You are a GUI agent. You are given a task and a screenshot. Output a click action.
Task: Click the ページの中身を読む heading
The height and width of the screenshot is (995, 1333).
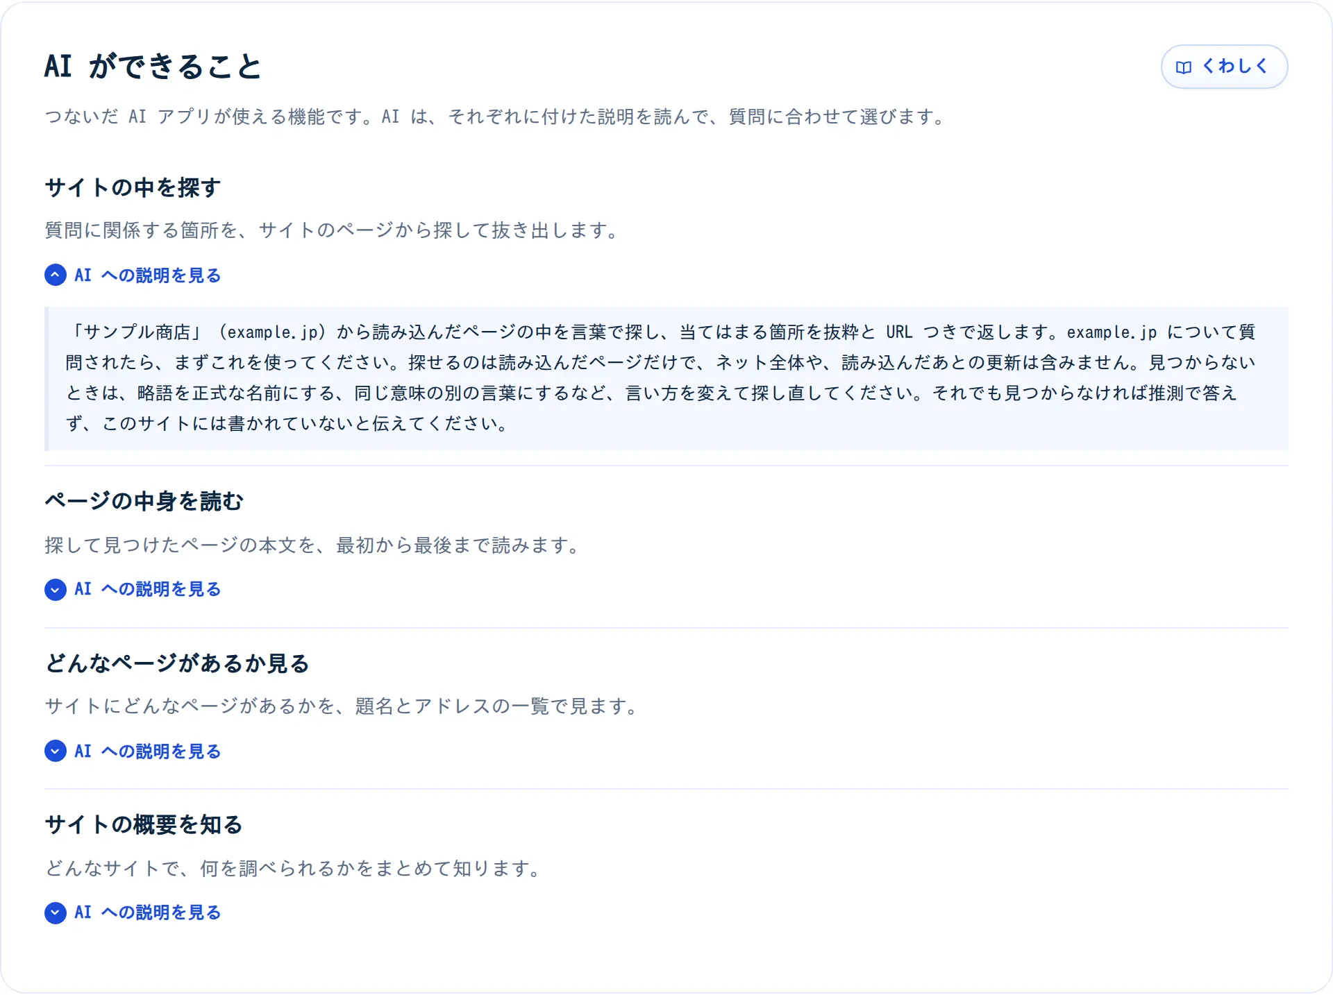(x=144, y=501)
